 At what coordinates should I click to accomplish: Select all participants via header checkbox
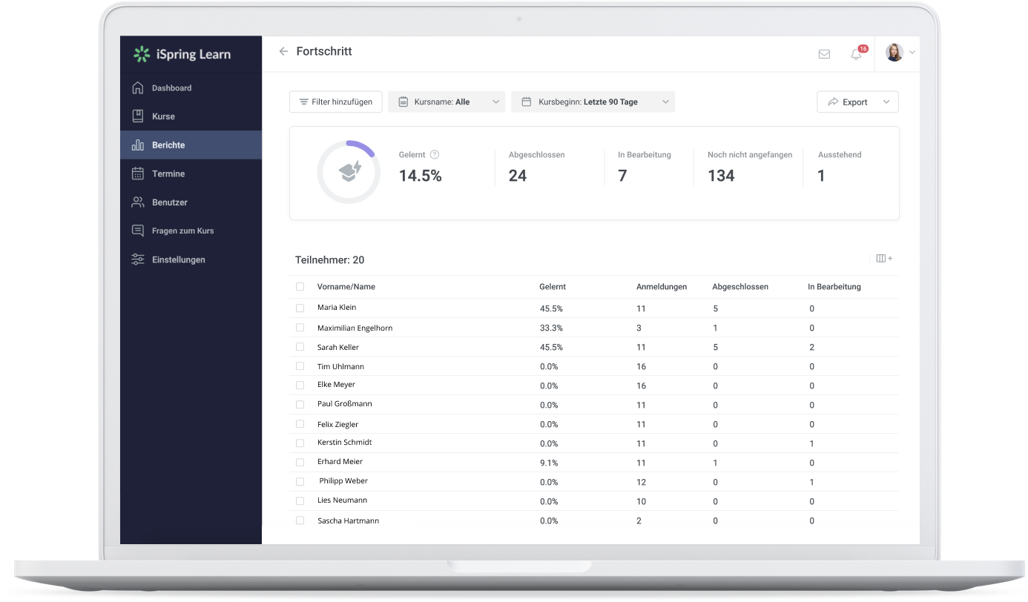(x=300, y=286)
